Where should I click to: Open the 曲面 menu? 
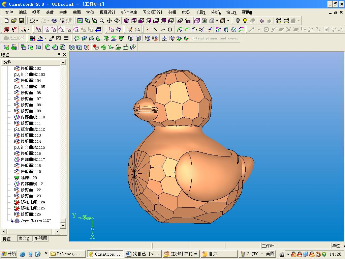tap(77, 12)
